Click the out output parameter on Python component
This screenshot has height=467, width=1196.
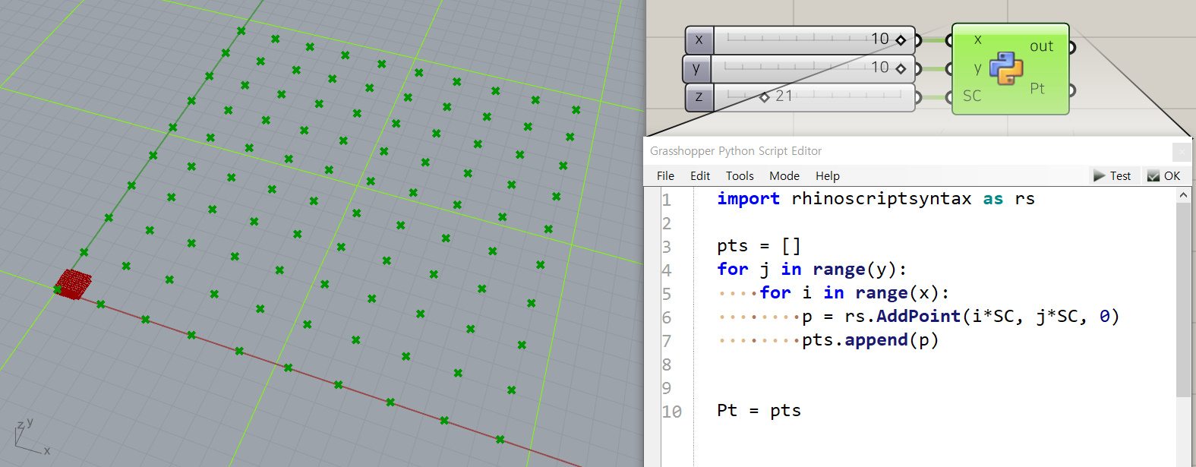pos(1042,47)
